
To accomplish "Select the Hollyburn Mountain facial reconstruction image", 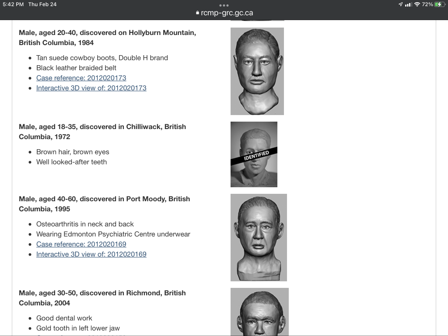I will [257, 71].
